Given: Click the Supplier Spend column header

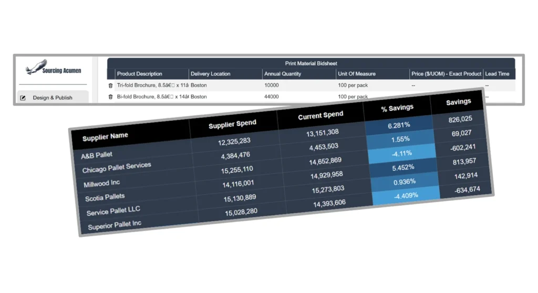Looking at the screenshot, I should click(x=232, y=124).
